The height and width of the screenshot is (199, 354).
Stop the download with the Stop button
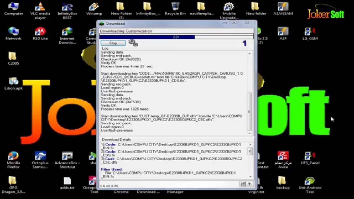pos(113,43)
